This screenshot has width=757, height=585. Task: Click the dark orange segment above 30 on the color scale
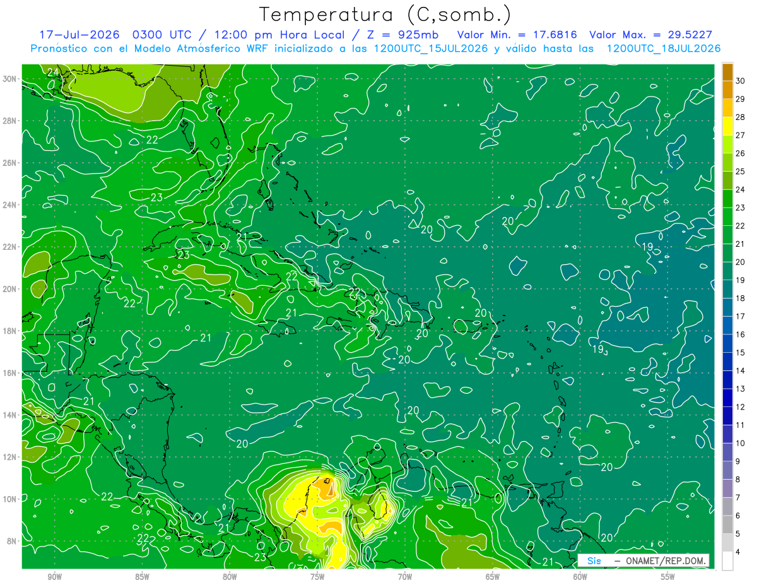click(727, 71)
